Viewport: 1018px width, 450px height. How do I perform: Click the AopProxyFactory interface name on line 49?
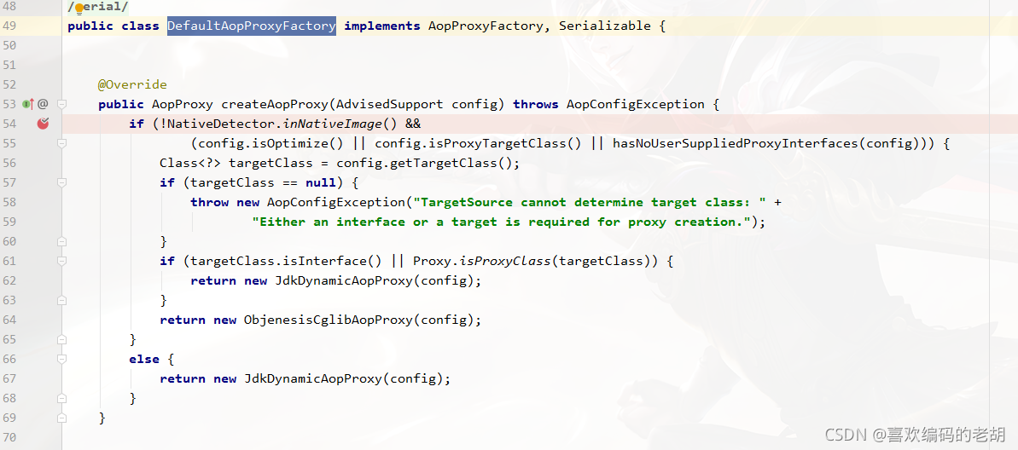point(485,26)
